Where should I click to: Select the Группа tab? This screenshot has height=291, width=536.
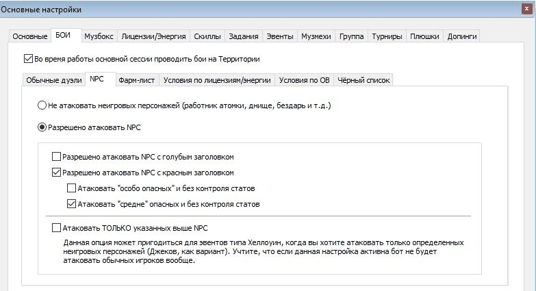[351, 36]
